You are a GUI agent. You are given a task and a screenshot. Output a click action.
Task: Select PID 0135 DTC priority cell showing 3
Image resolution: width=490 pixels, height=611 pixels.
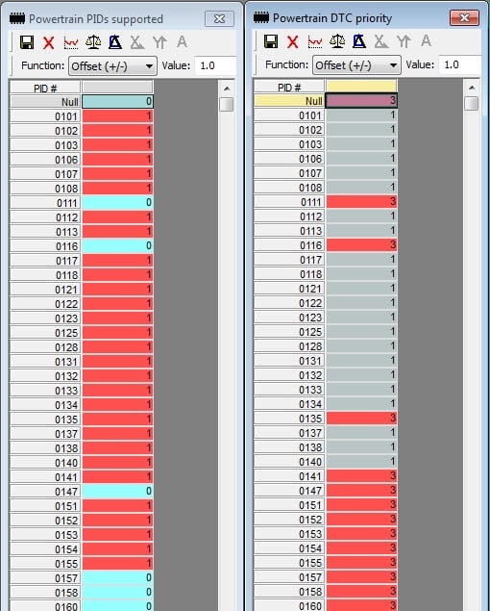(361, 419)
